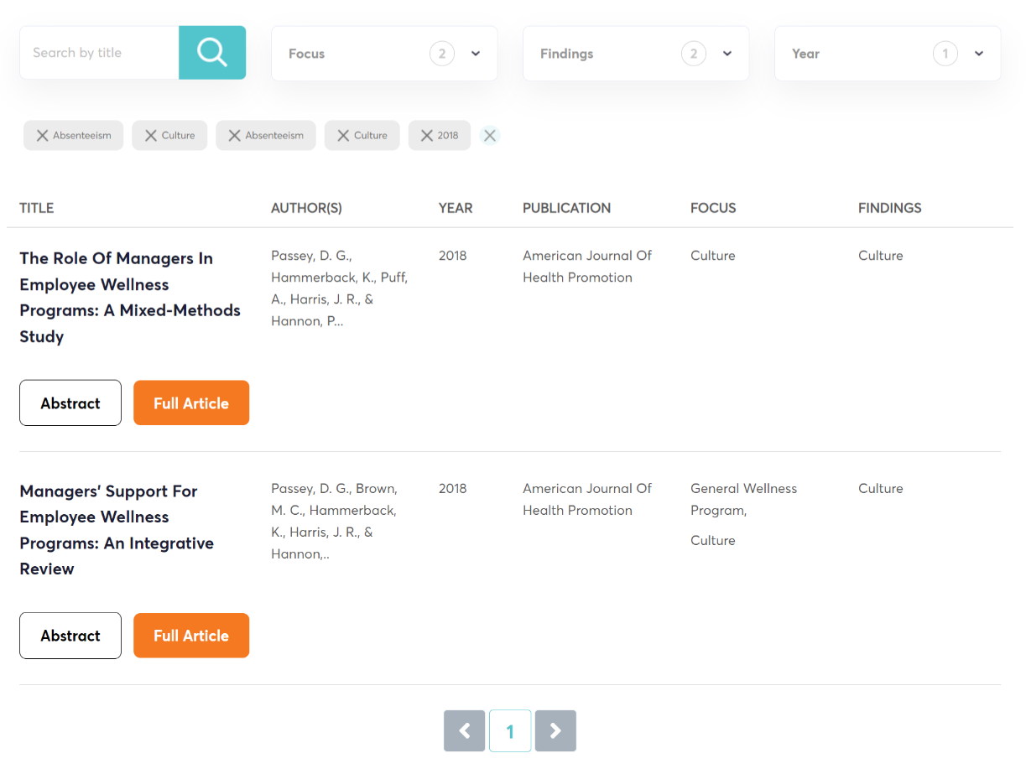Clear all filters with round X icon
The image size is (1026, 774).
490,135
